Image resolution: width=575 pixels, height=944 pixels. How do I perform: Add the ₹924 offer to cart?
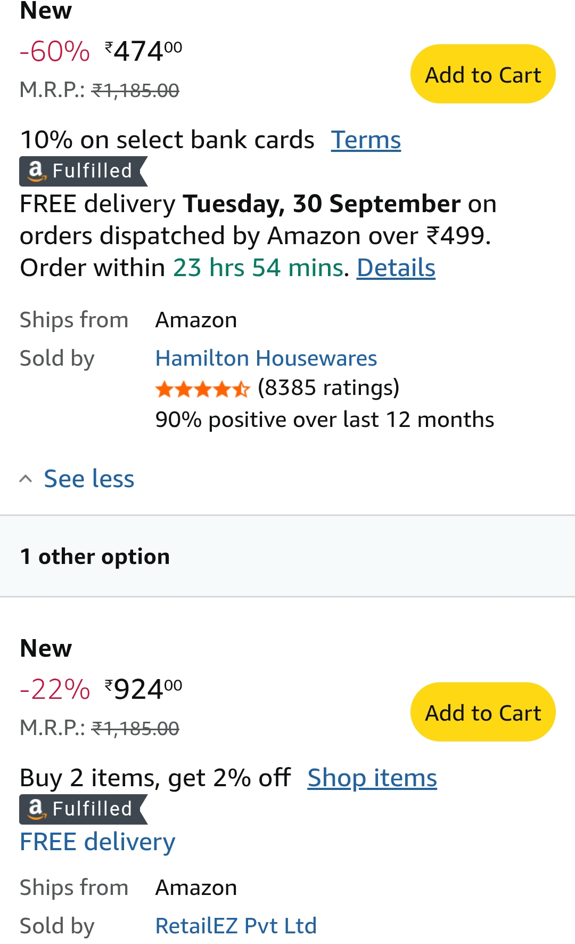pyautogui.click(x=482, y=712)
